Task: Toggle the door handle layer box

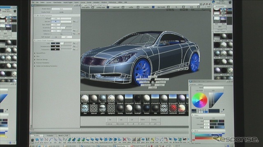Action: pos(168,7)
